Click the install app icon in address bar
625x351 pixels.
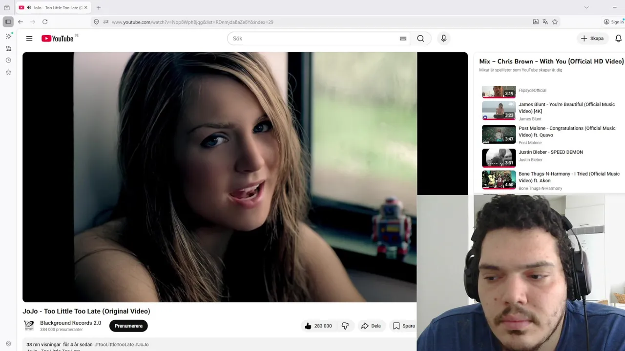click(x=536, y=22)
